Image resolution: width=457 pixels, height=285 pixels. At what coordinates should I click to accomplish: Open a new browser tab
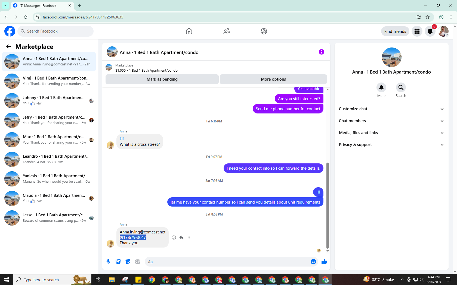(79, 5)
